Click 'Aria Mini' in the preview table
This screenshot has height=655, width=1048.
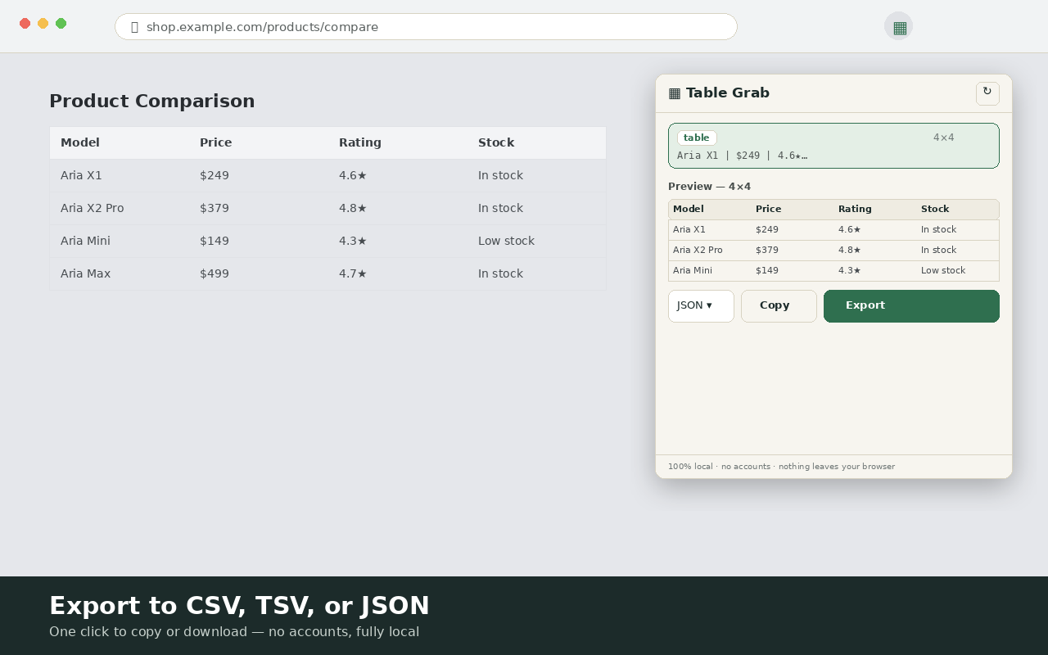[693, 271]
